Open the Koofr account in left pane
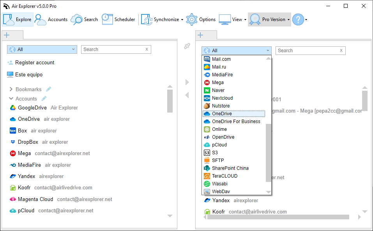This screenshot has width=373, height=231. point(51,188)
